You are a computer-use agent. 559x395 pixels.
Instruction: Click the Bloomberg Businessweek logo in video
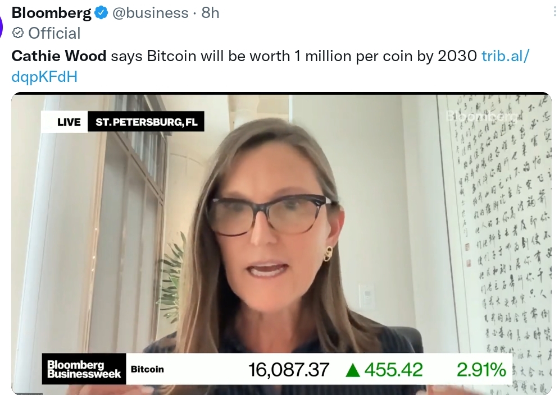click(84, 369)
